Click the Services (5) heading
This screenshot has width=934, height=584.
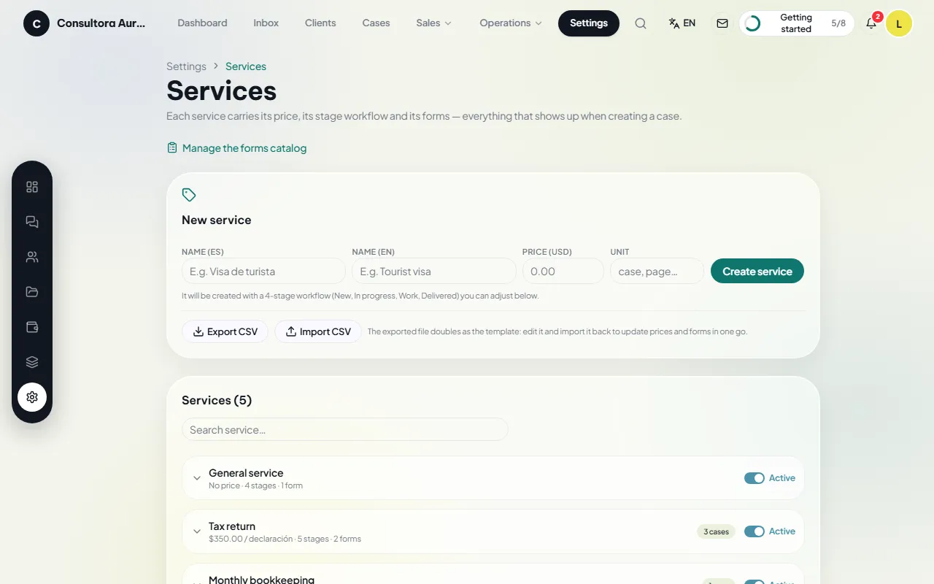[217, 400]
